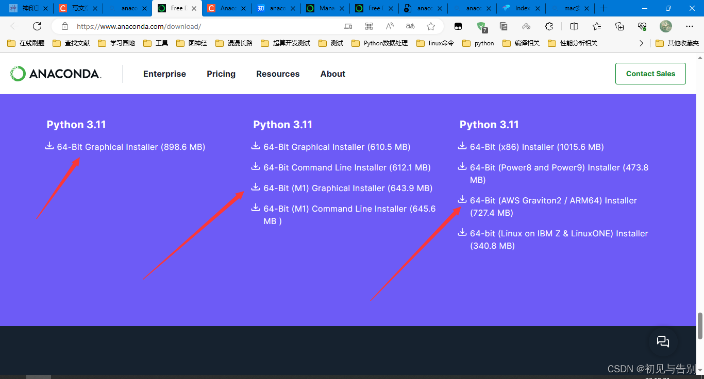Viewport: 704px width, 379px height.
Task: Open browser Settings and more menu
Action: pyautogui.click(x=690, y=26)
